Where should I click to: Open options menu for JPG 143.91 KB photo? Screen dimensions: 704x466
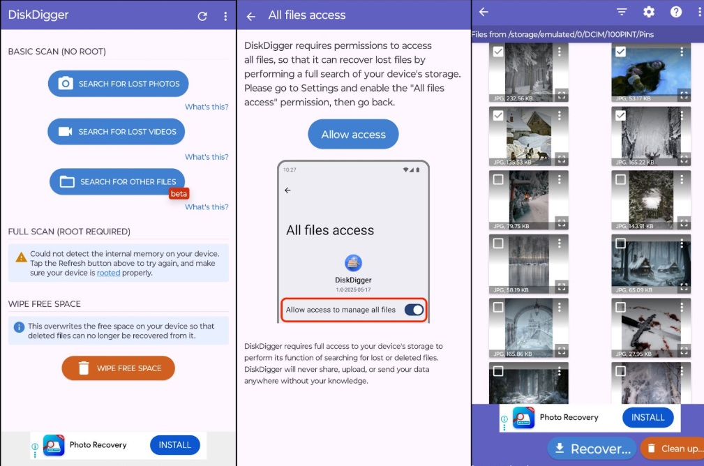pyautogui.click(x=682, y=179)
